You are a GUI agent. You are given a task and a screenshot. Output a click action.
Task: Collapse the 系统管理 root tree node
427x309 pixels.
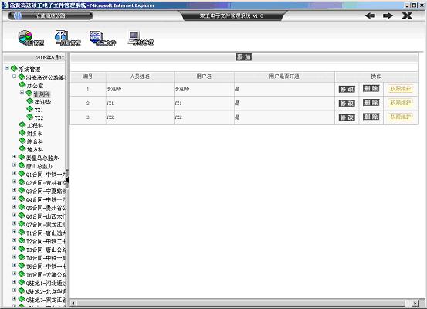pos(7,68)
